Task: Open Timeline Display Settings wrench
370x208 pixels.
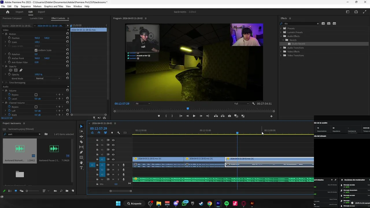Action: pyautogui.click(x=119, y=133)
